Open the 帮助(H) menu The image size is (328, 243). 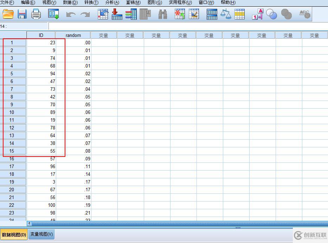(228, 2)
